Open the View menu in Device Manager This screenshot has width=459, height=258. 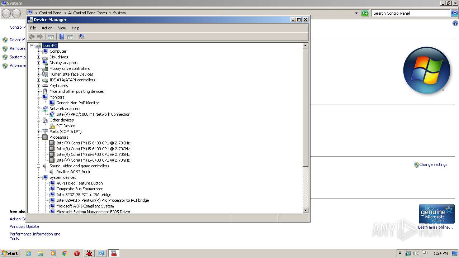(x=62, y=28)
